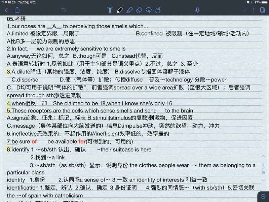Switch to the Highlighter tool
This screenshot has height=202, width=269.
point(129,10)
